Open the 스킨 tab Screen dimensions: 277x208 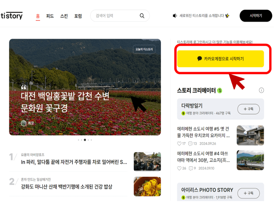tap(64, 16)
